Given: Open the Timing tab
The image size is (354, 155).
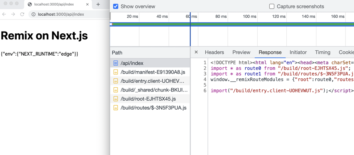Looking at the screenshot, I should point(322,52).
